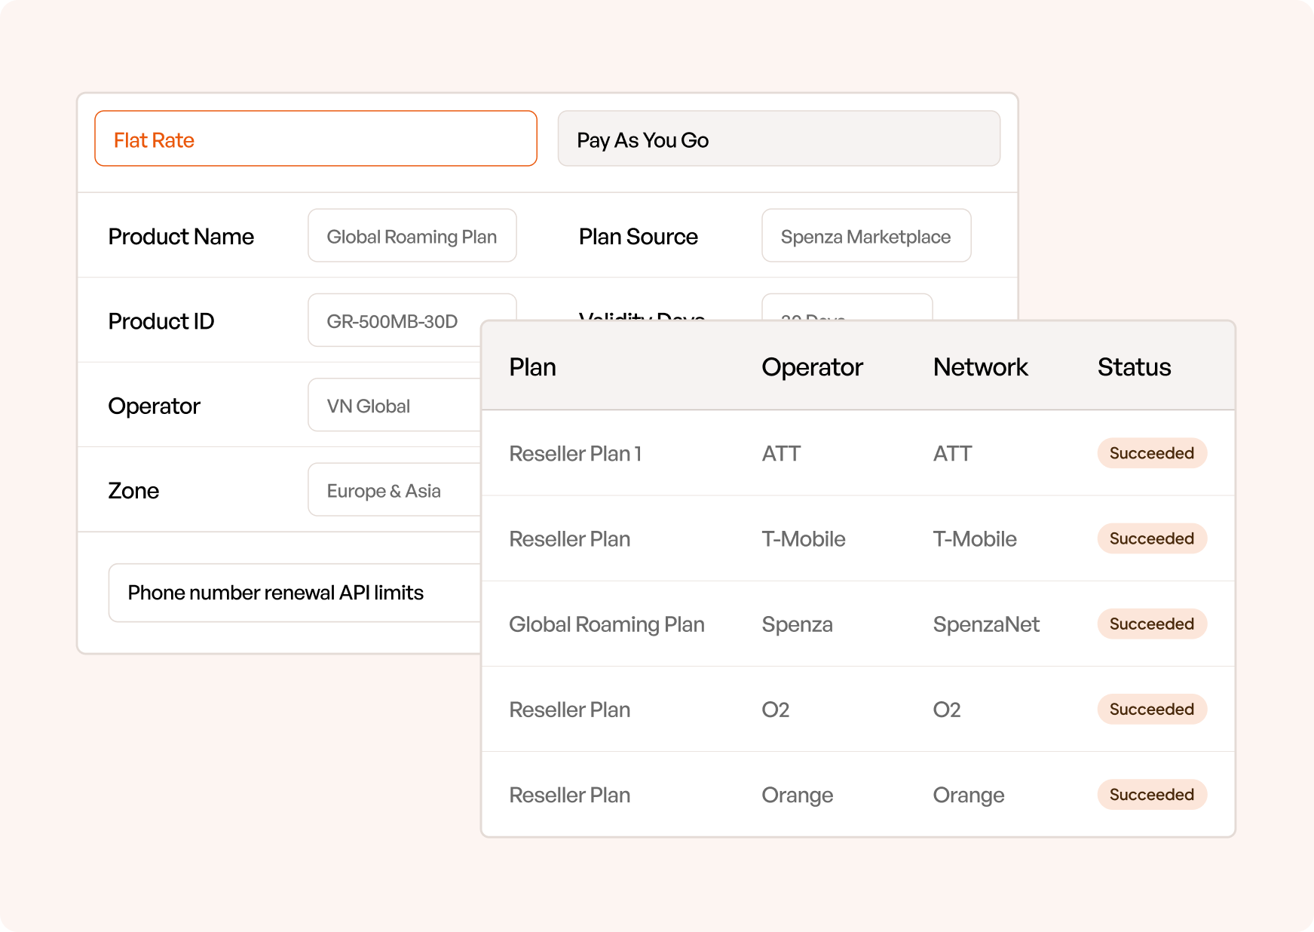Open the Operator dropdown showing VN Global
1314x932 pixels.
pos(394,406)
